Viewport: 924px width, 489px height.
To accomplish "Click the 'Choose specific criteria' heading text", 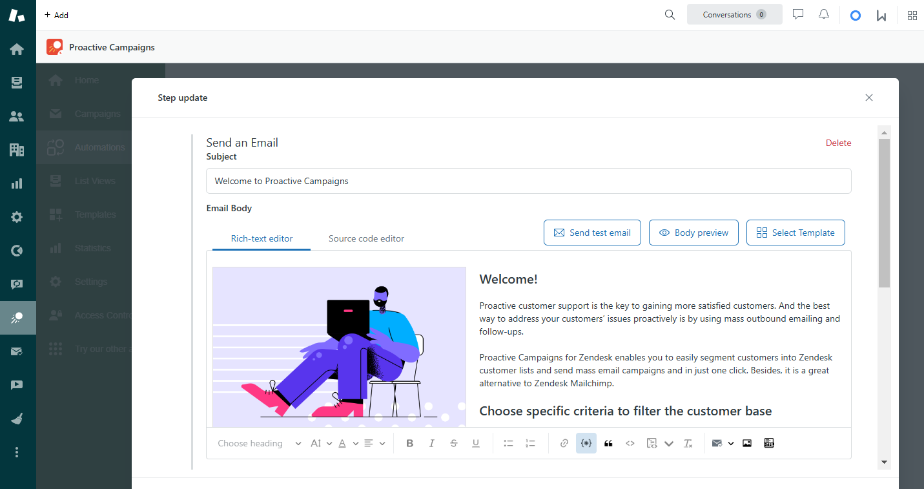I will coord(625,411).
